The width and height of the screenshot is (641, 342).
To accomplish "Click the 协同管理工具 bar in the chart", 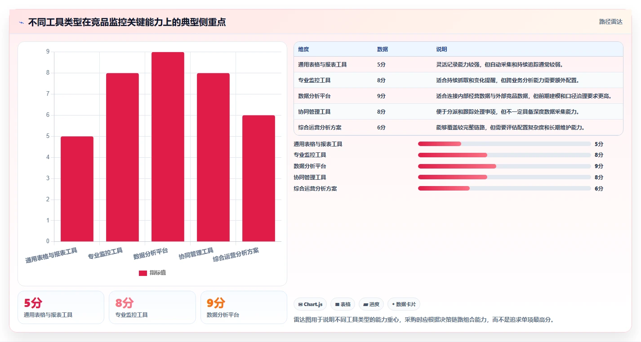I will tap(213, 157).
